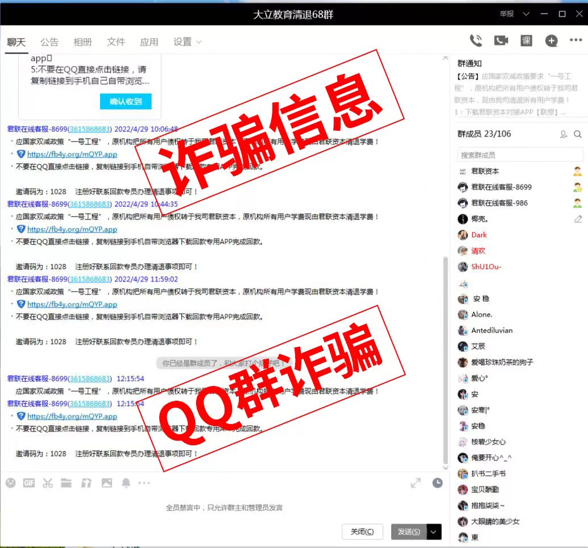Click the chat scrollbar's up arrow
The image size is (588, 548).
(x=445, y=58)
